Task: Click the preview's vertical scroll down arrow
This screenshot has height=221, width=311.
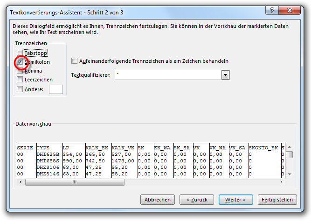Action: click(x=290, y=174)
